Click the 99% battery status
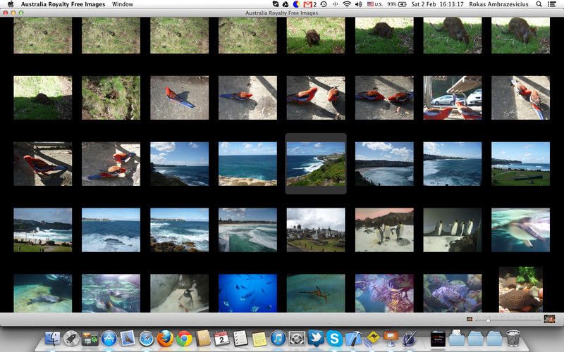Viewport: 564px width, 352px height. [x=397, y=4]
